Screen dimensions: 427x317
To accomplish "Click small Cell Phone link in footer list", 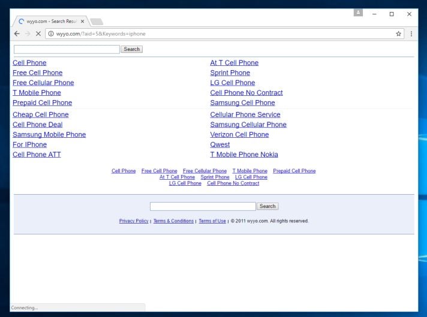I will (124, 171).
